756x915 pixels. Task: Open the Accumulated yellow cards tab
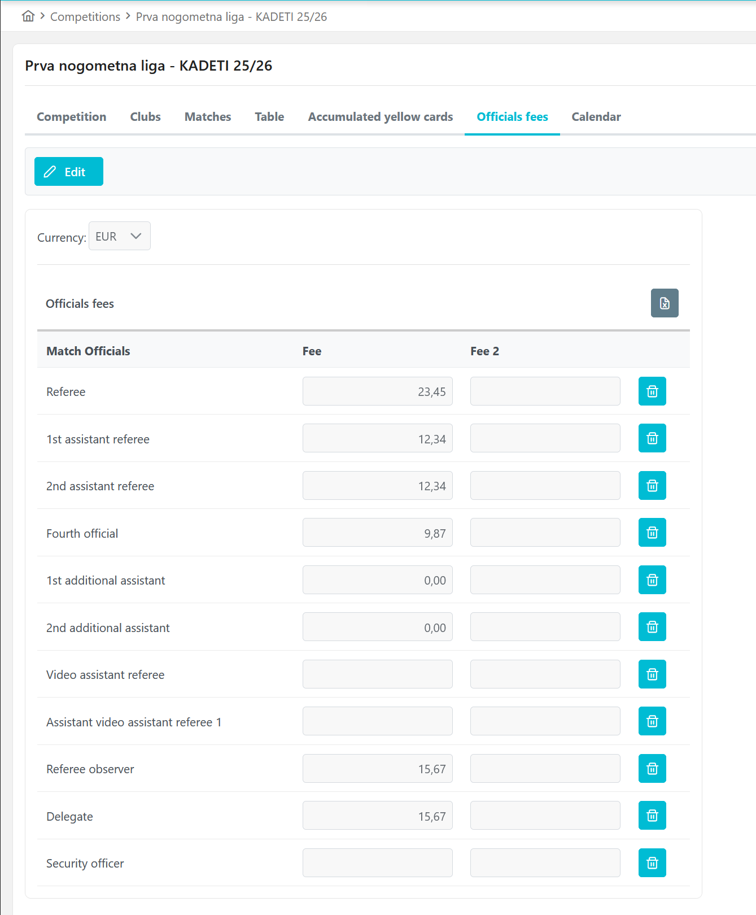pos(380,117)
